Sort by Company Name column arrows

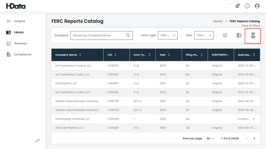point(80,55)
